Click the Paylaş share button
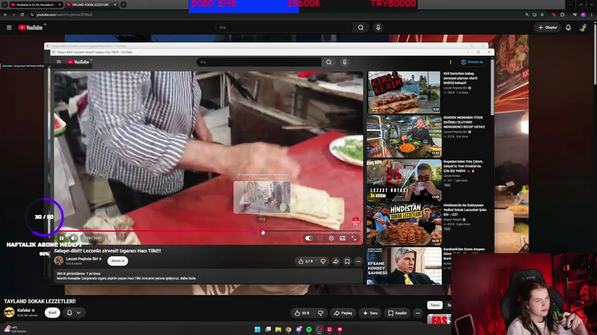Viewport: 597px width, 335px height. (343, 313)
